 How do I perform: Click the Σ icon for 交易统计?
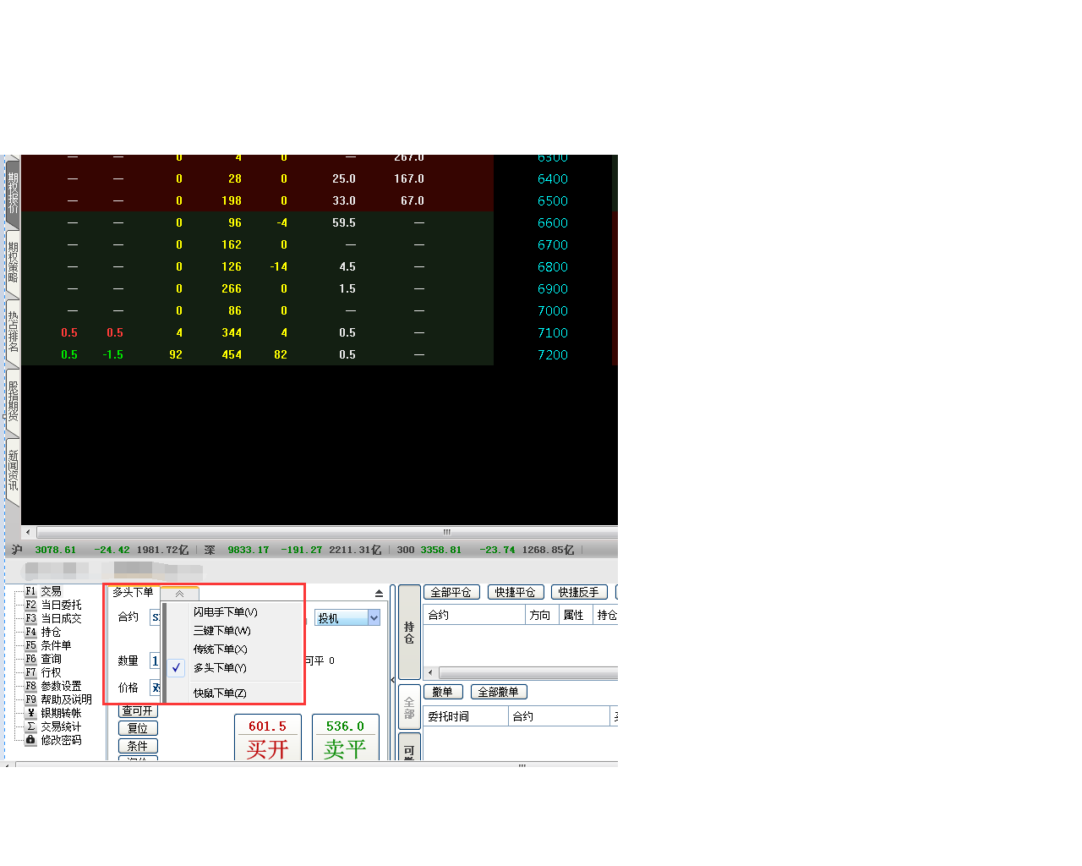point(30,726)
